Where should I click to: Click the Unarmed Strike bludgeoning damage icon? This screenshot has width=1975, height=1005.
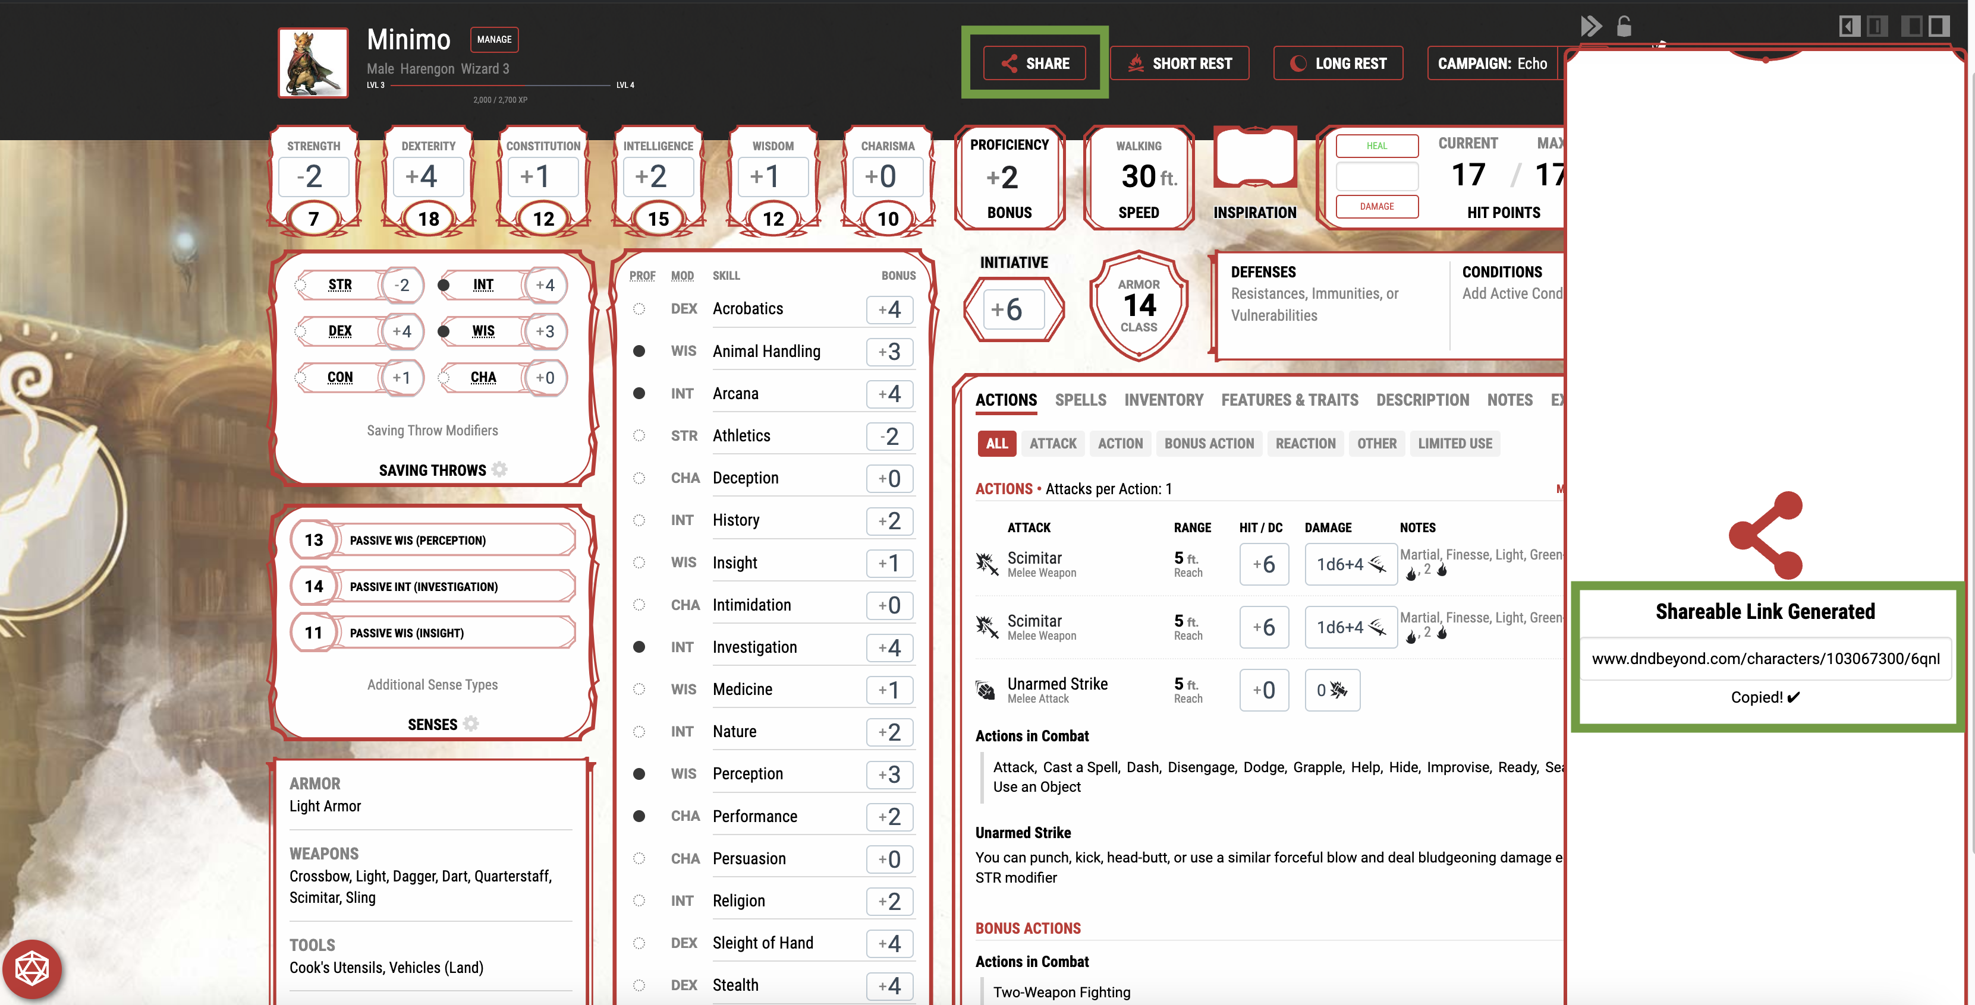[x=1339, y=690]
